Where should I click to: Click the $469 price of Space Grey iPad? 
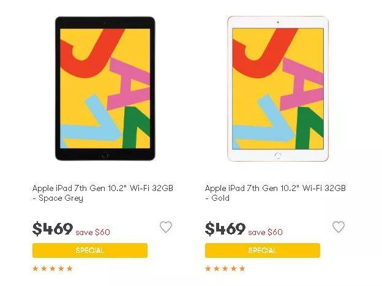tap(53, 228)
